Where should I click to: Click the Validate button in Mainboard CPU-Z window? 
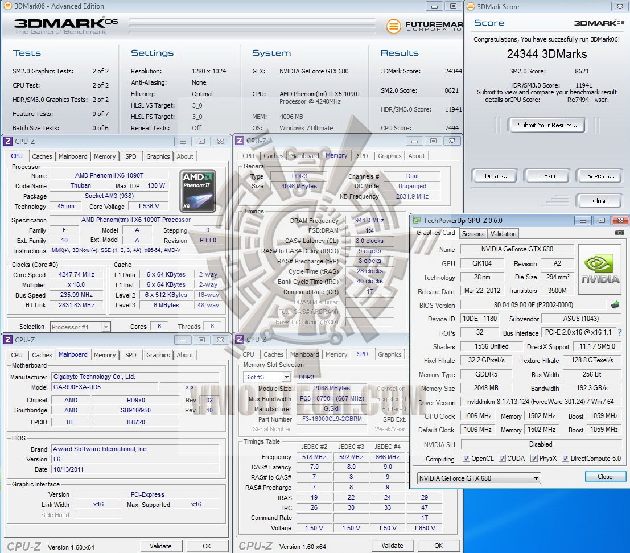pos(160,546)
